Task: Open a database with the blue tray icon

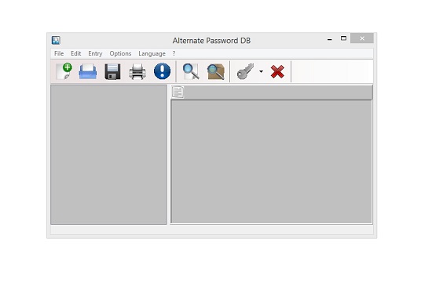Action: [88, 71]
